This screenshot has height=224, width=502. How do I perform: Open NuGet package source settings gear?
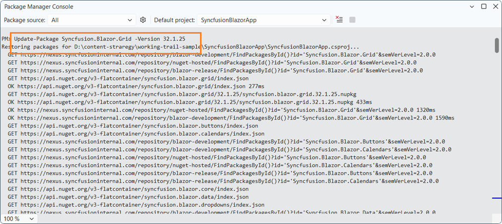click(143, 20)
